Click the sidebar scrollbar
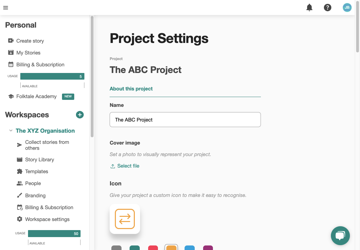Image resolution: width=360 pixels, height=250 pixels. [92, 77]
